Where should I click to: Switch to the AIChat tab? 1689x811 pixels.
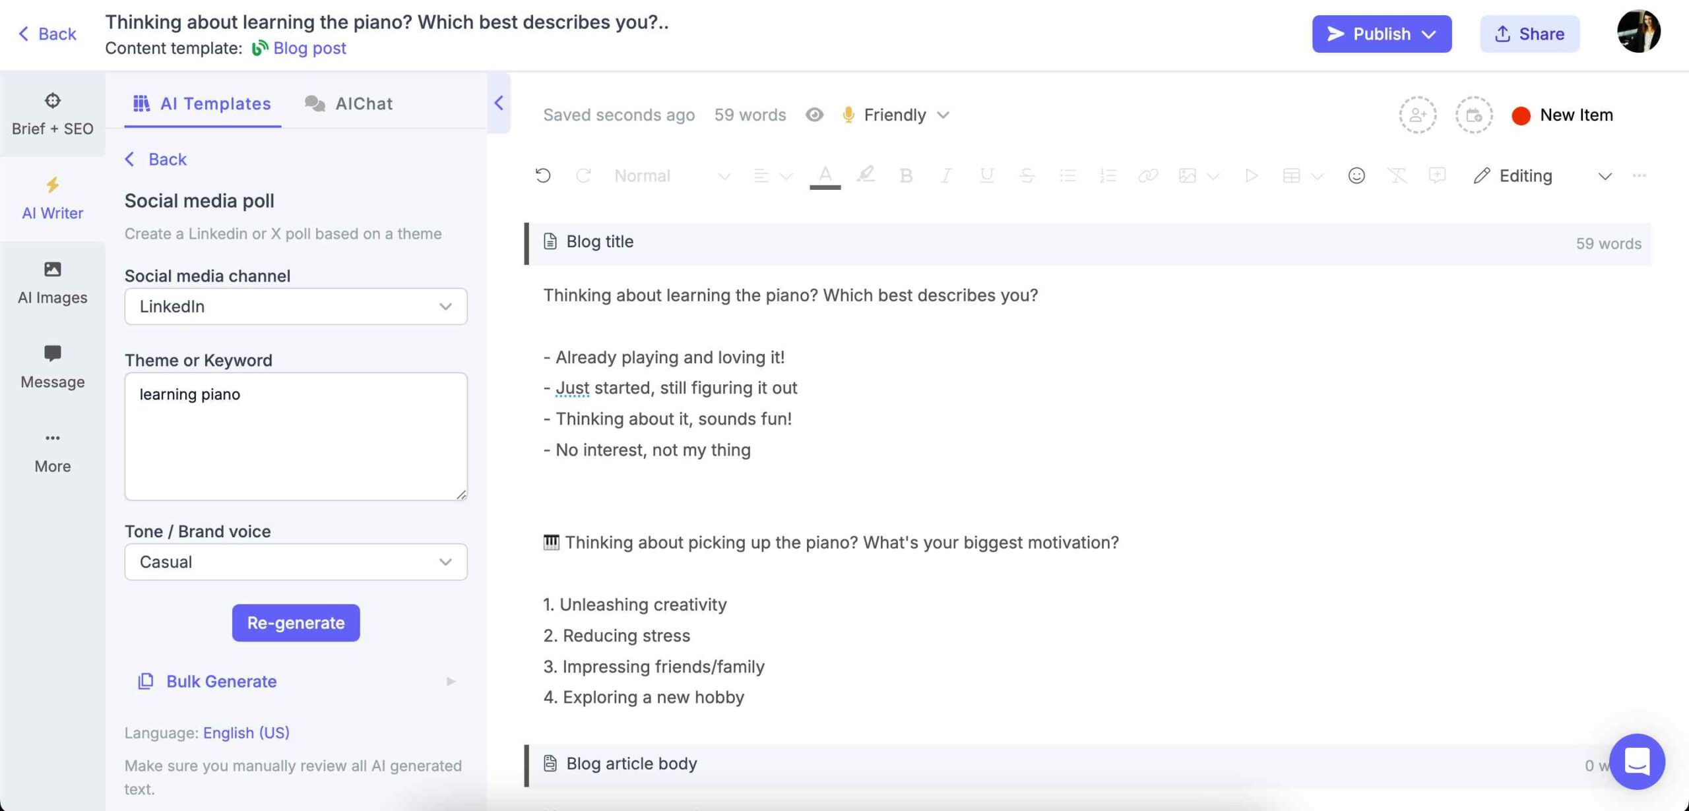tap(363, 102)
